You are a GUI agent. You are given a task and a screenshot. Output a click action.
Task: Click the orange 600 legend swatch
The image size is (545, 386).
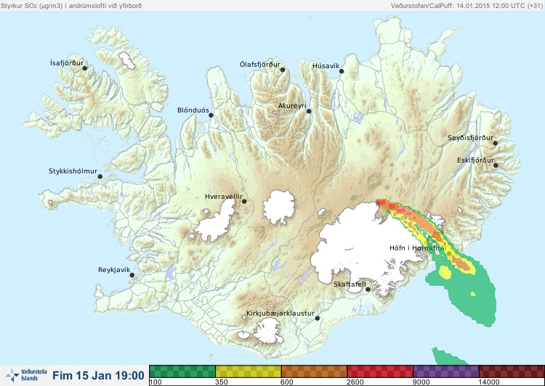point(314,371)
